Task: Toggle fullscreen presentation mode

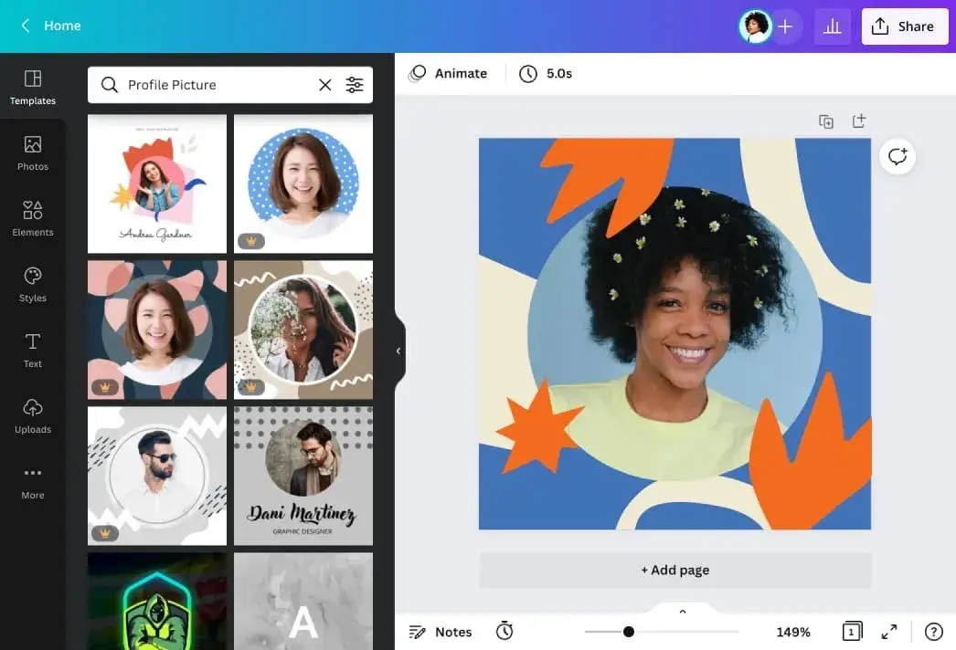Action: tap(888, 631)
